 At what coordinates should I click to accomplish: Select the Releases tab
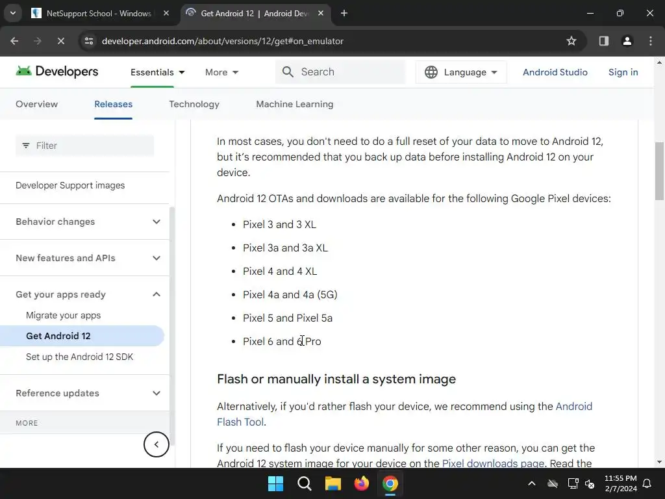click(113, 104)
